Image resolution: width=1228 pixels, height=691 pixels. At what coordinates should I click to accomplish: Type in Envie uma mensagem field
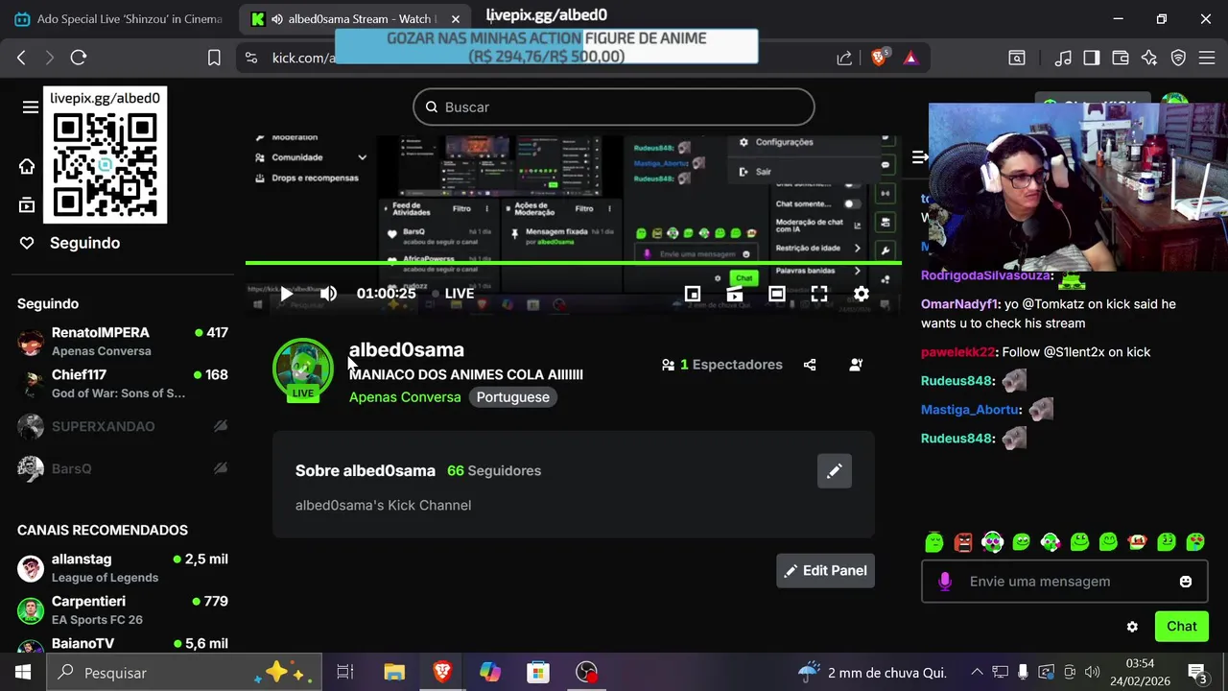click(x=1063, y=582)
